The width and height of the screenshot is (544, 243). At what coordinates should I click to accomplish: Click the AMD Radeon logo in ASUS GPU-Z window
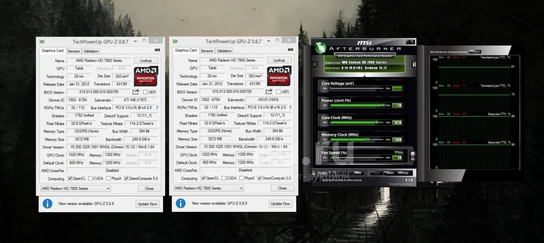pyautogui.click(x=279, y=76)
